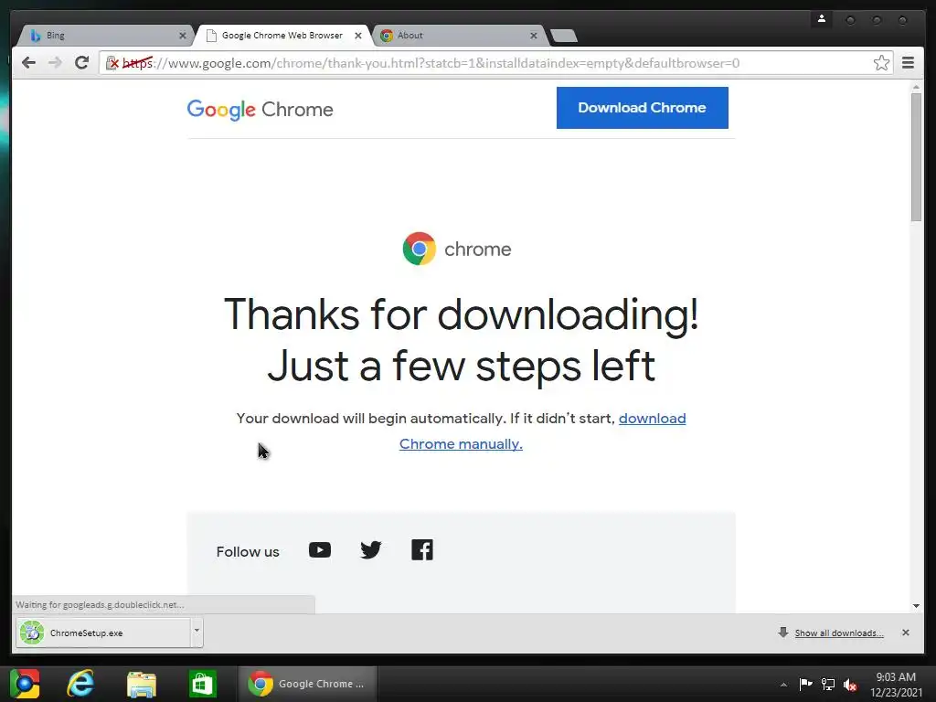
Task: Click the forward navigation arrow
Action: 55,63
